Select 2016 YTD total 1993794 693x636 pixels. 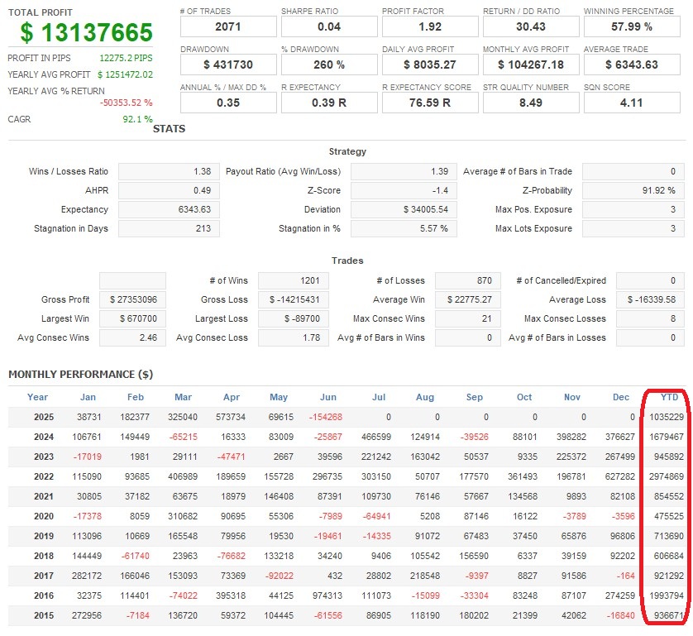point(667,595)
